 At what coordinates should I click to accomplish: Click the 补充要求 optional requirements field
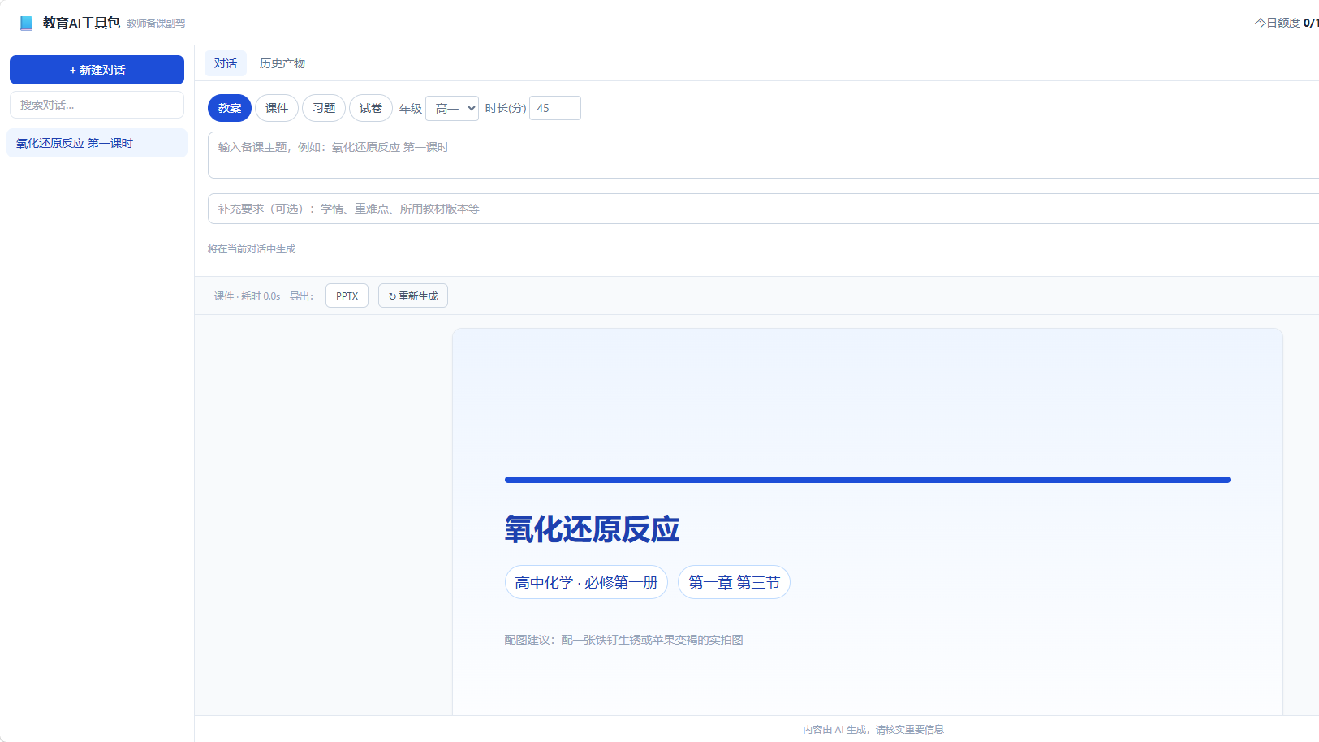(763, 209)
